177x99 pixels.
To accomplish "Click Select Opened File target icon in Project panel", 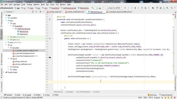I will click(33, 12).
